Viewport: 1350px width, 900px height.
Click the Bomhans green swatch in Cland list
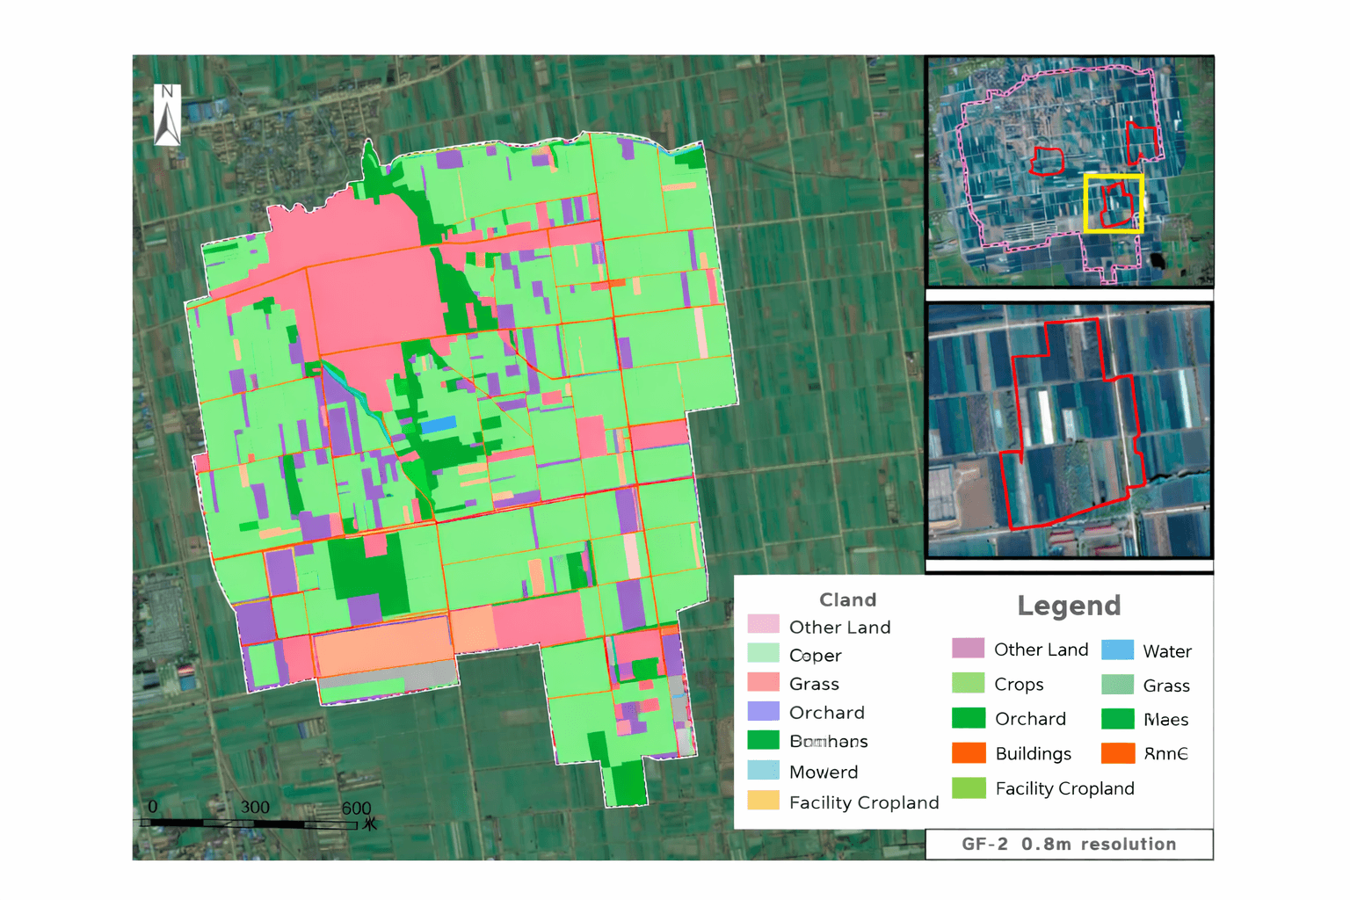pos(763,740)
